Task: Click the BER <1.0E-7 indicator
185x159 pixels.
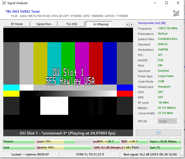Action: click(135, 141)
